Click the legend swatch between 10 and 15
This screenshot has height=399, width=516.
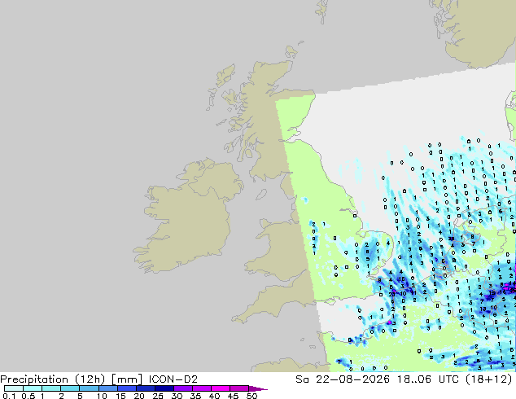(107, 388)
